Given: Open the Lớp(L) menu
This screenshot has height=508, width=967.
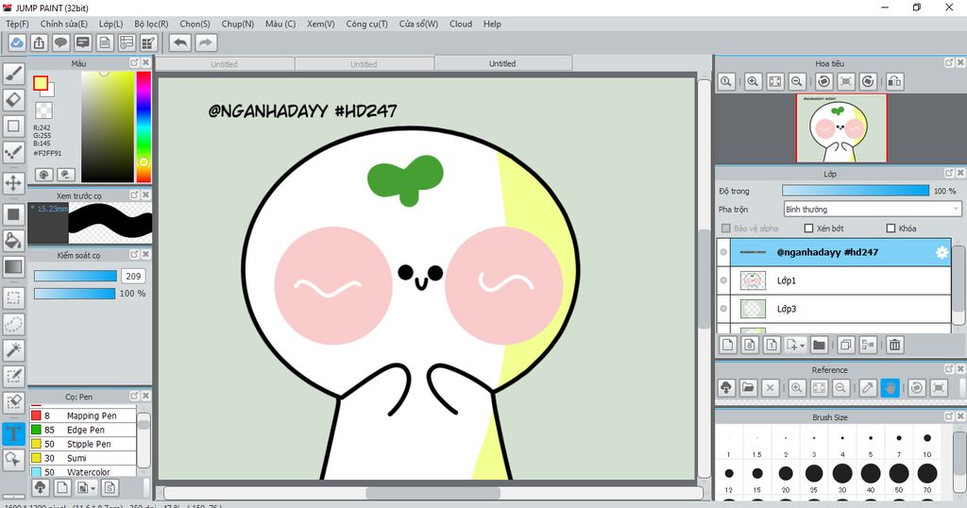Looking at the screenshot, I should click(111, 24).
